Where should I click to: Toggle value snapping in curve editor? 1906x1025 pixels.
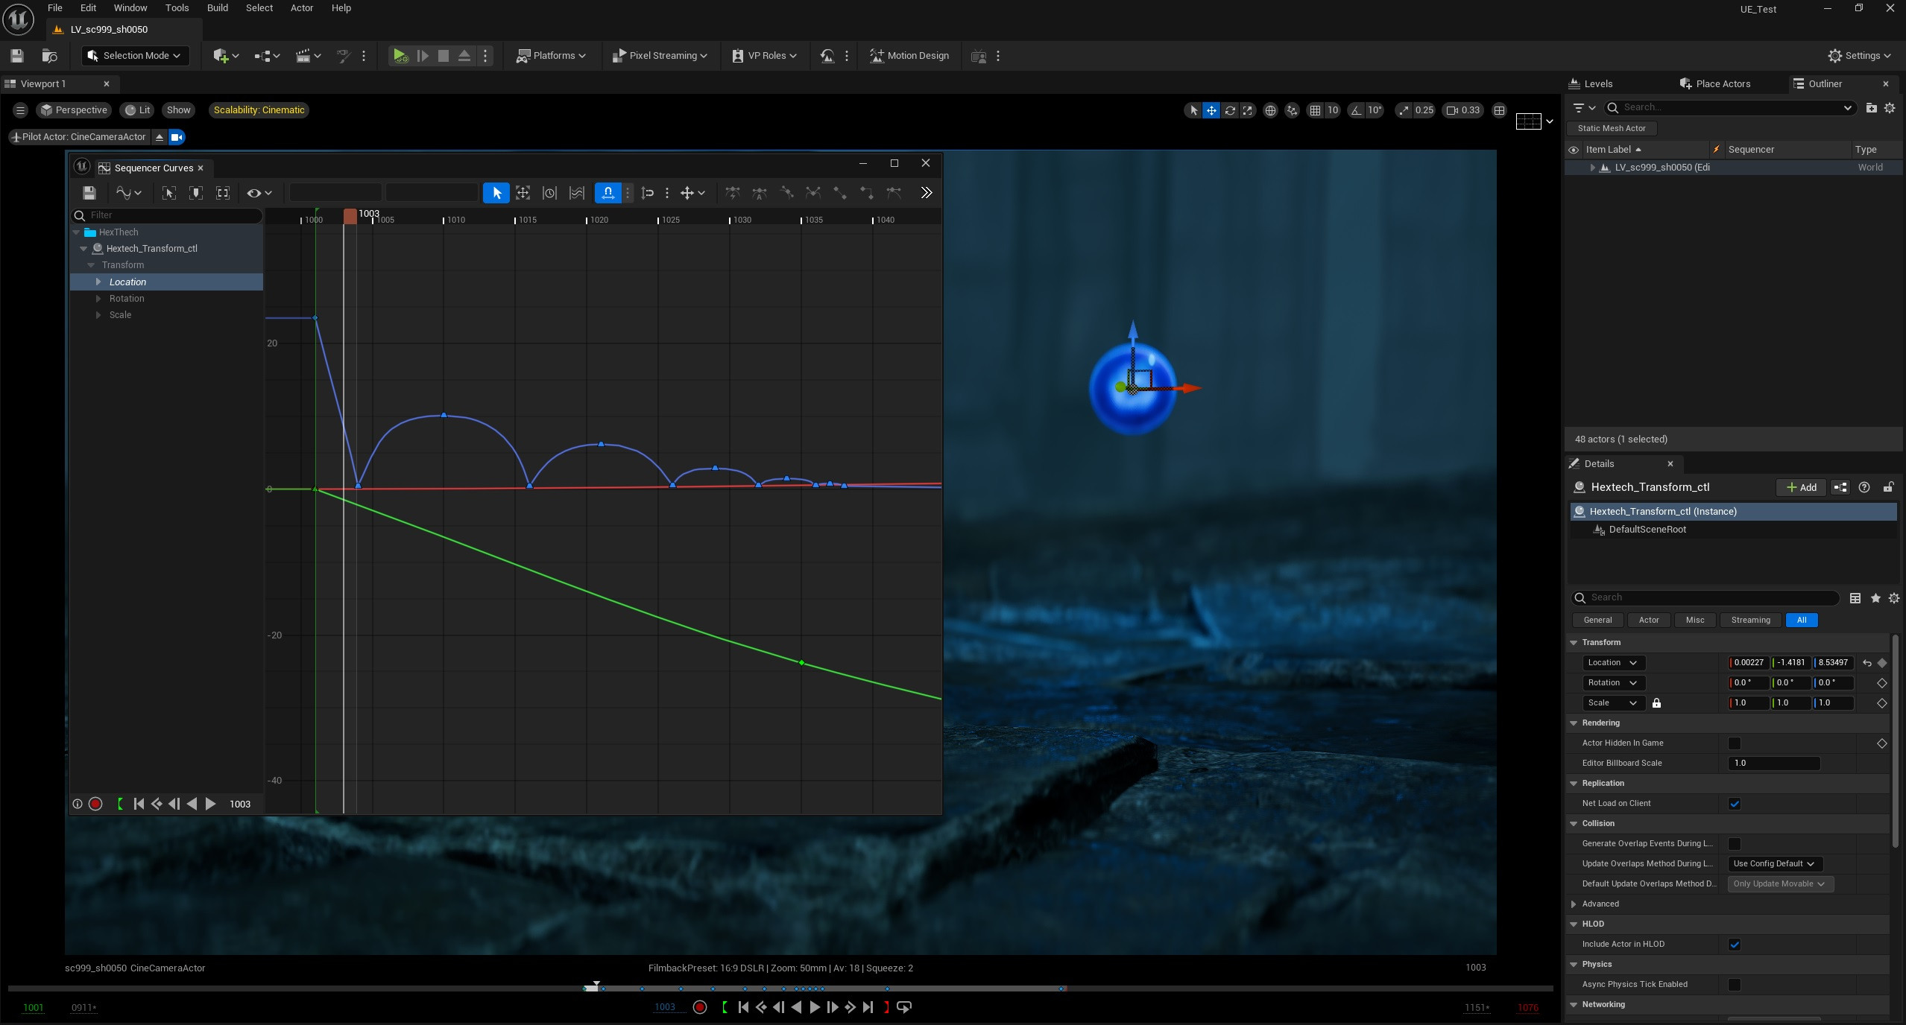pyautogui.click(x=647, y=193)
